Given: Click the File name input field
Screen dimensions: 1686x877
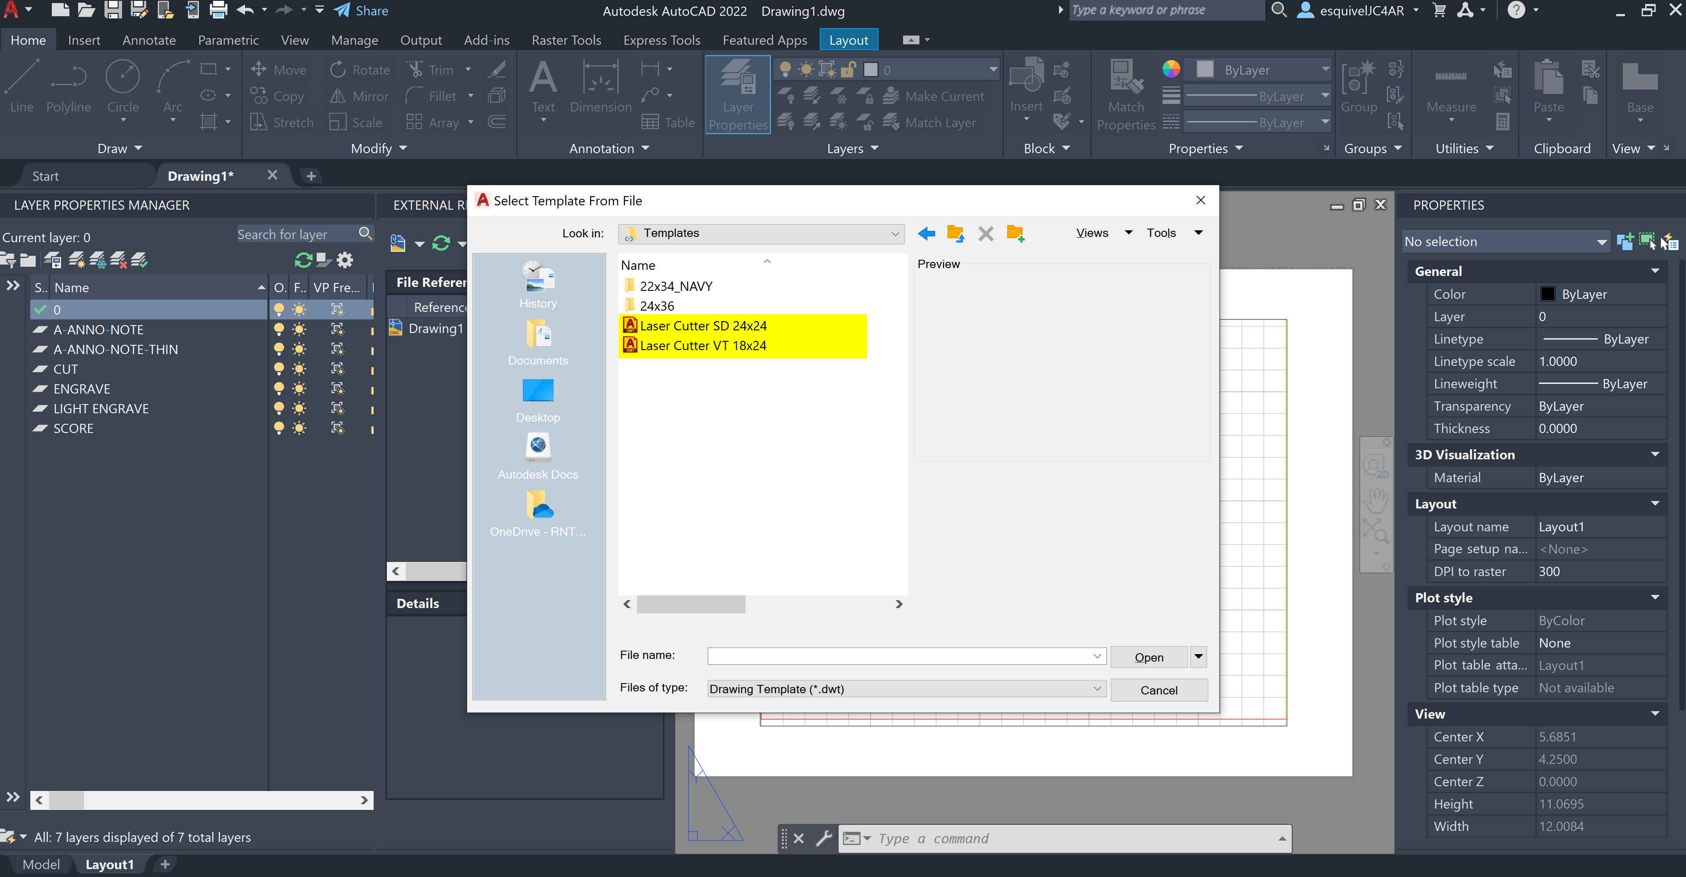Looking at the screenshot, I should (907, 656).
